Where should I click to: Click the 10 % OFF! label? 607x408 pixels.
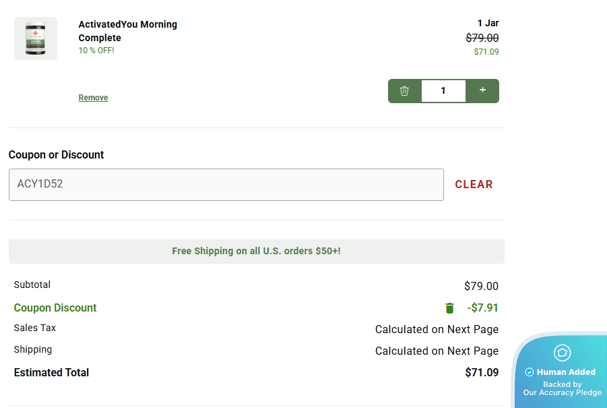[x=96, y=51]
